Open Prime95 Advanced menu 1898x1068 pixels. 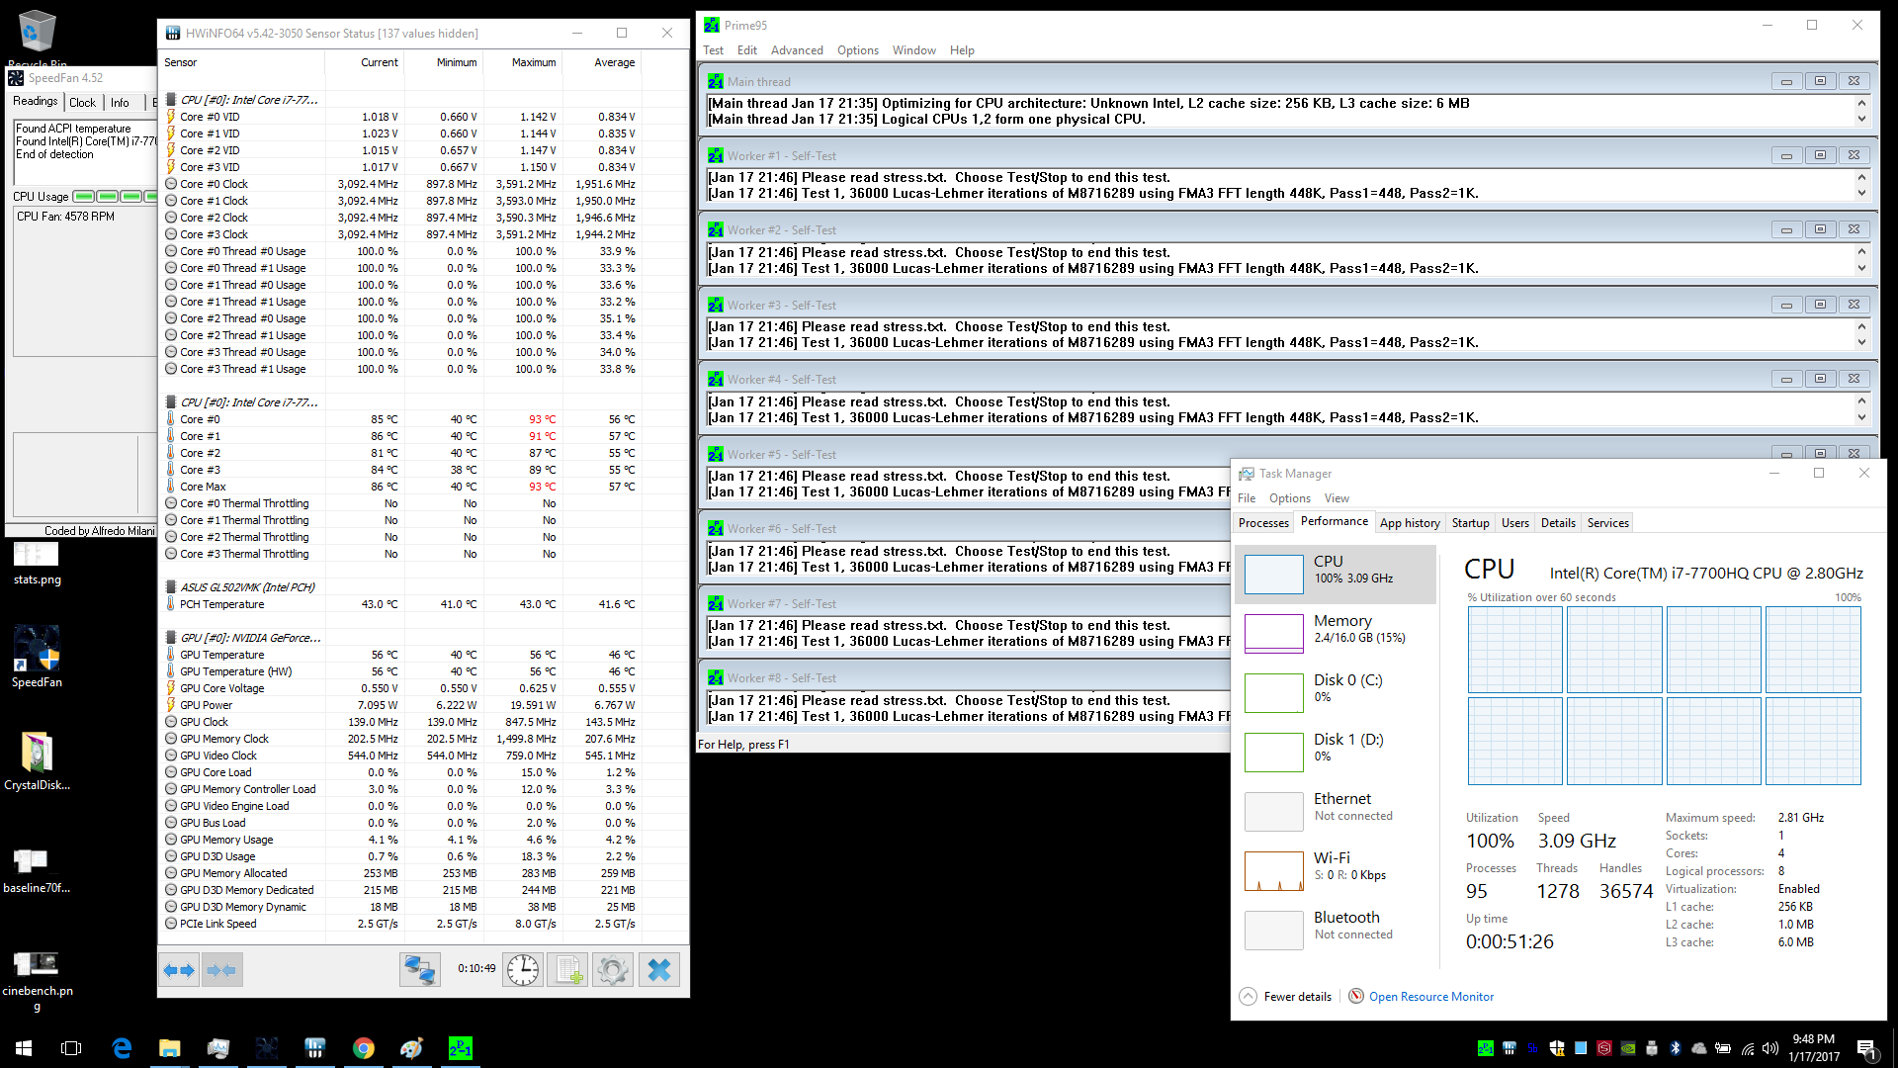coord(797,50)
